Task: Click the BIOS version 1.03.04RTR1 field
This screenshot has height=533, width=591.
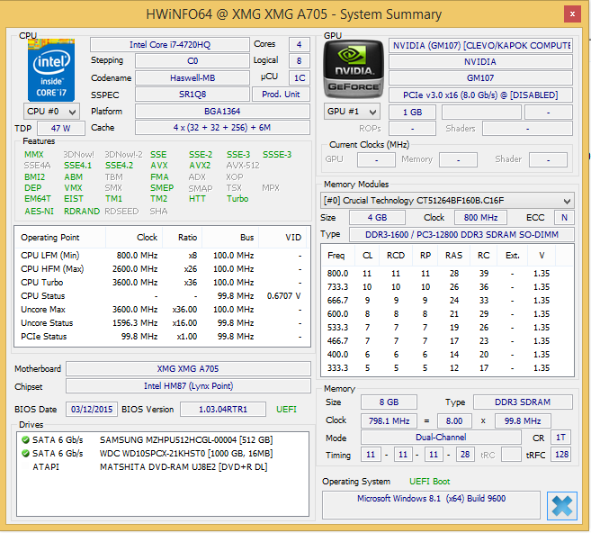Action: [223, 410]
